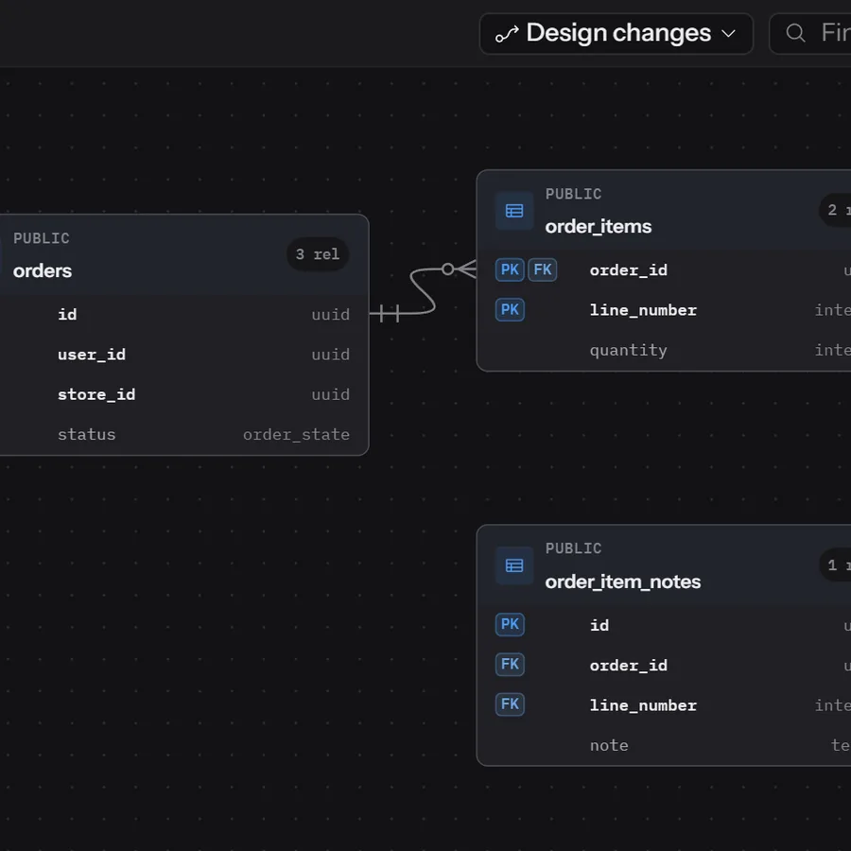Image resolution: width=851 pixels, height=851 pixels.
Task: Select the user_id column in orders
Action: (92, 355)
